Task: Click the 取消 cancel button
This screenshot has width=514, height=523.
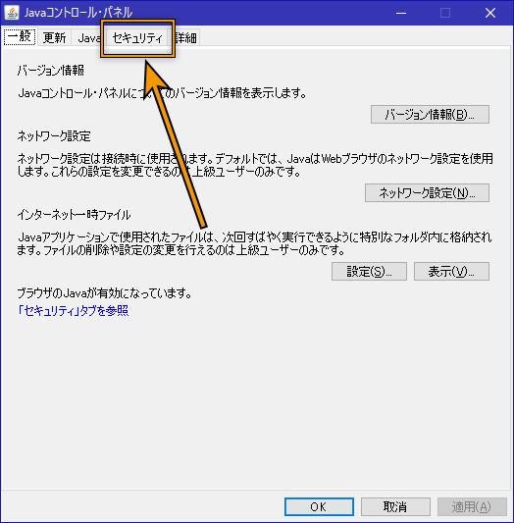Action: coord(395,506)
